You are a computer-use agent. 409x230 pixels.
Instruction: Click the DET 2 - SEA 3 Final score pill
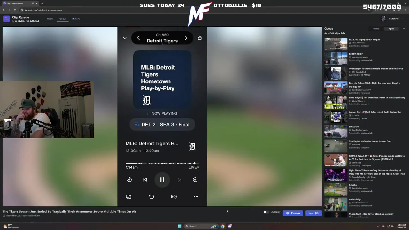click(x=162, y=125)
